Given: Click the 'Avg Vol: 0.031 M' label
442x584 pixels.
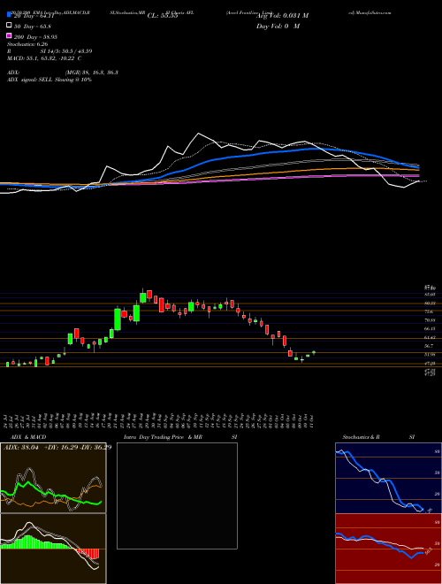Looking at the screenshot, I should click(x=282, y=16).
